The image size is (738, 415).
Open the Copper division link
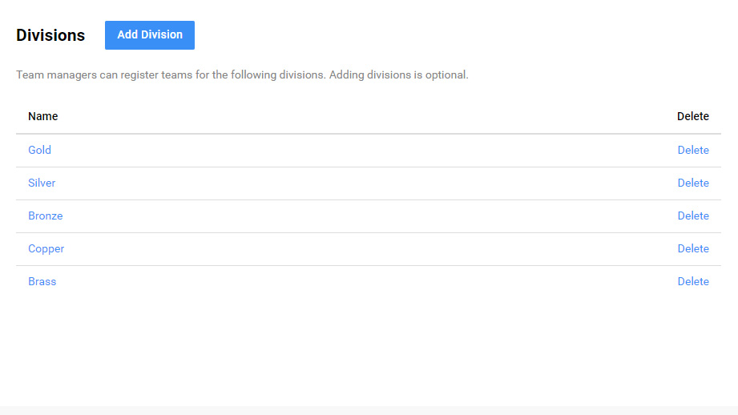coord(46,248)
